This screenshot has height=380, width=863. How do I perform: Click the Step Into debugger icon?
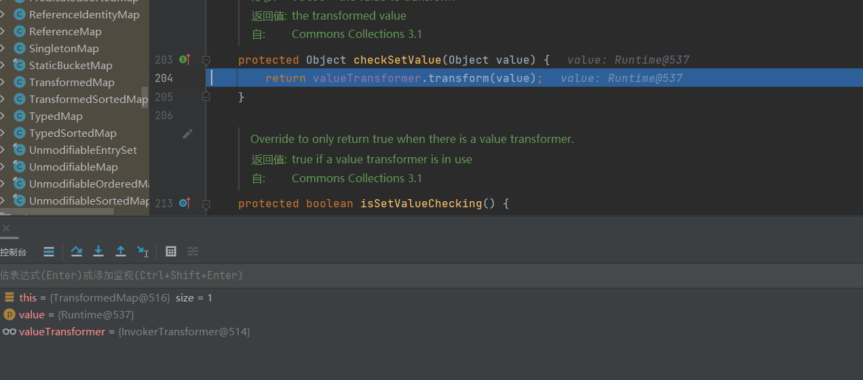pos(98,251)
